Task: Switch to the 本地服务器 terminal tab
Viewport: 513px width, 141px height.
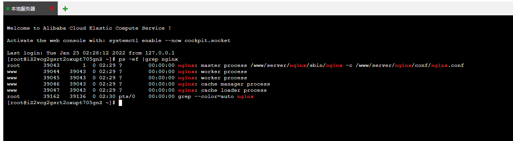Action: point(23,9)
